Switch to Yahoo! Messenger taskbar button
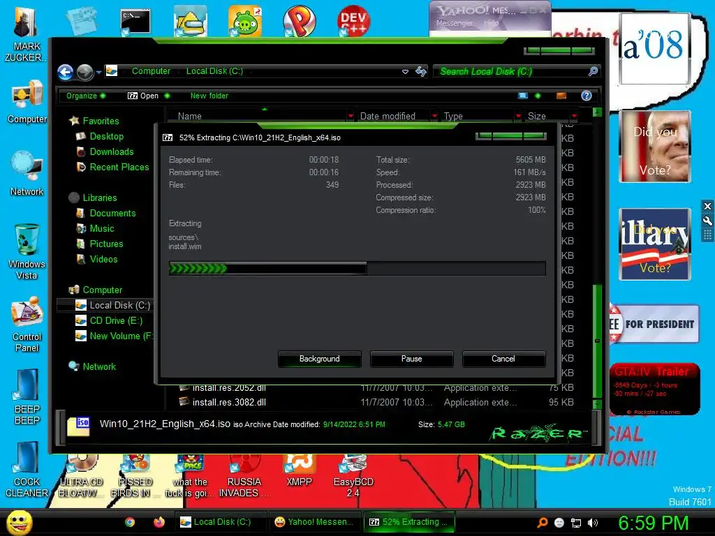The height and width of the screenshot is (536, 715). 314,522
